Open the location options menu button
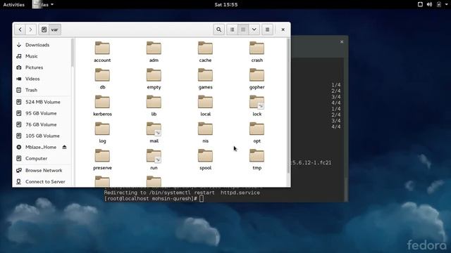 (267, 30)
